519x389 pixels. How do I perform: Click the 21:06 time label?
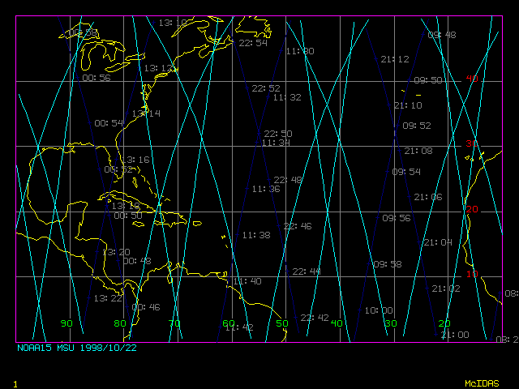428,197
